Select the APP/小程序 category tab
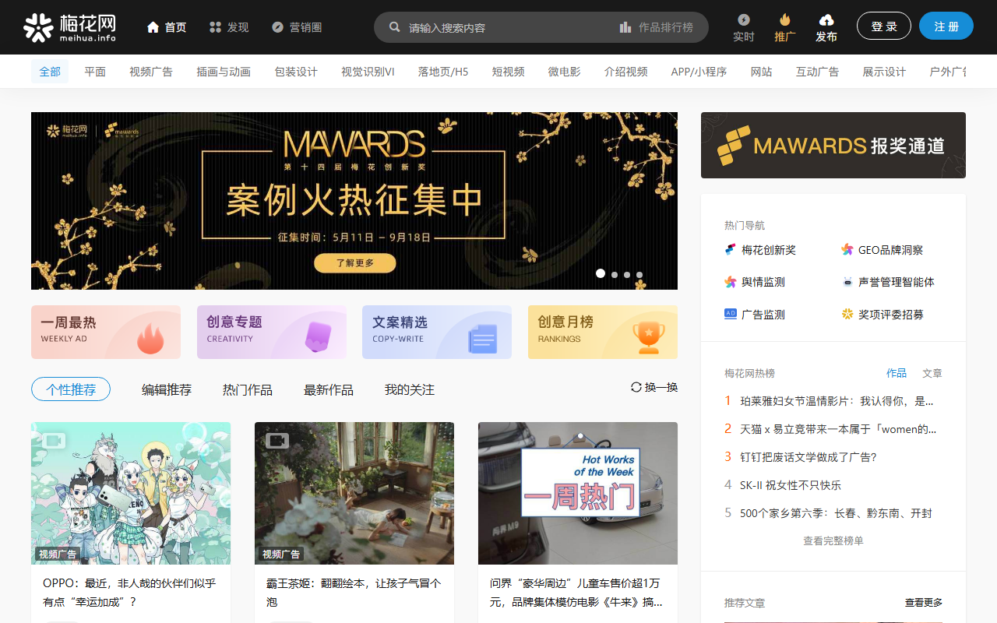This screenshot has height=623, width=997. (x=699, y=72)
